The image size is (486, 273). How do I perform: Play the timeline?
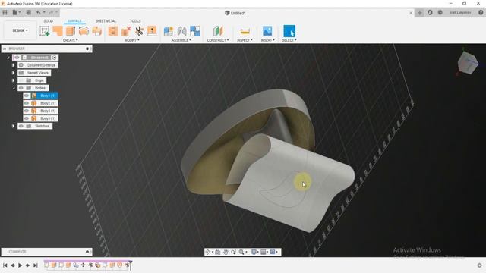click(21, 265)
